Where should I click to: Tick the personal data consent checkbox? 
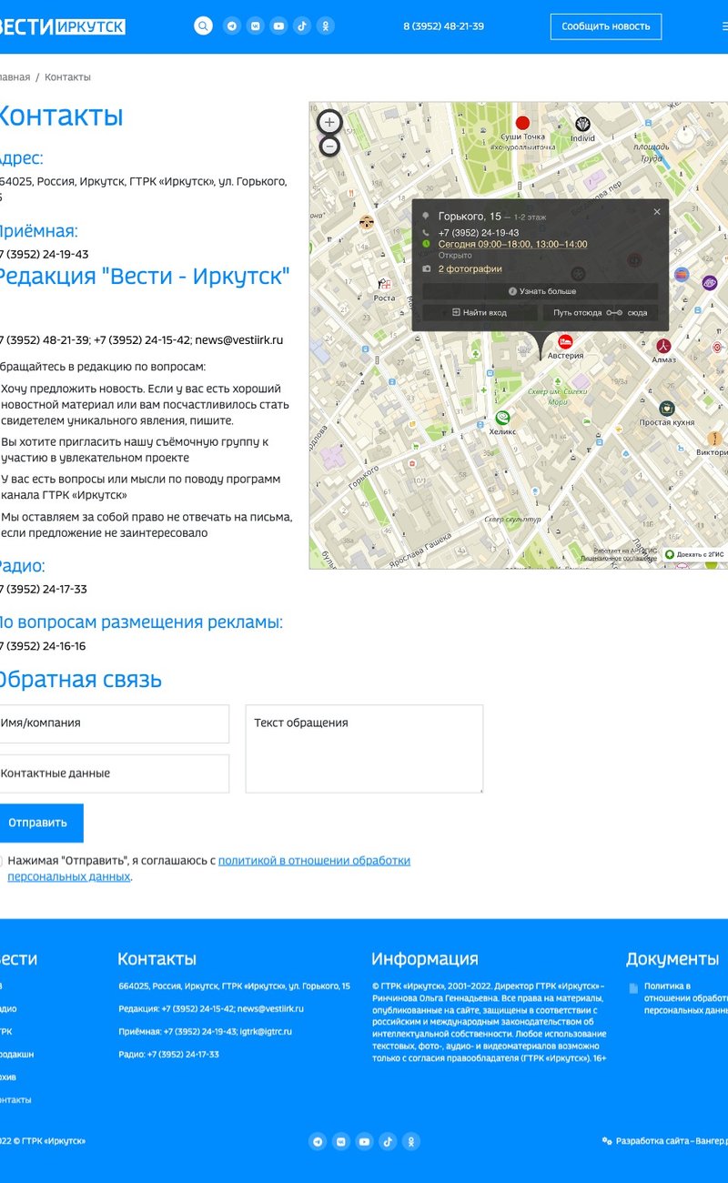click(x=0, y=860)
